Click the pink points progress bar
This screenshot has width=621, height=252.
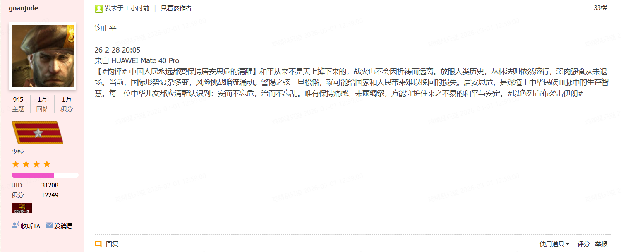45,175
